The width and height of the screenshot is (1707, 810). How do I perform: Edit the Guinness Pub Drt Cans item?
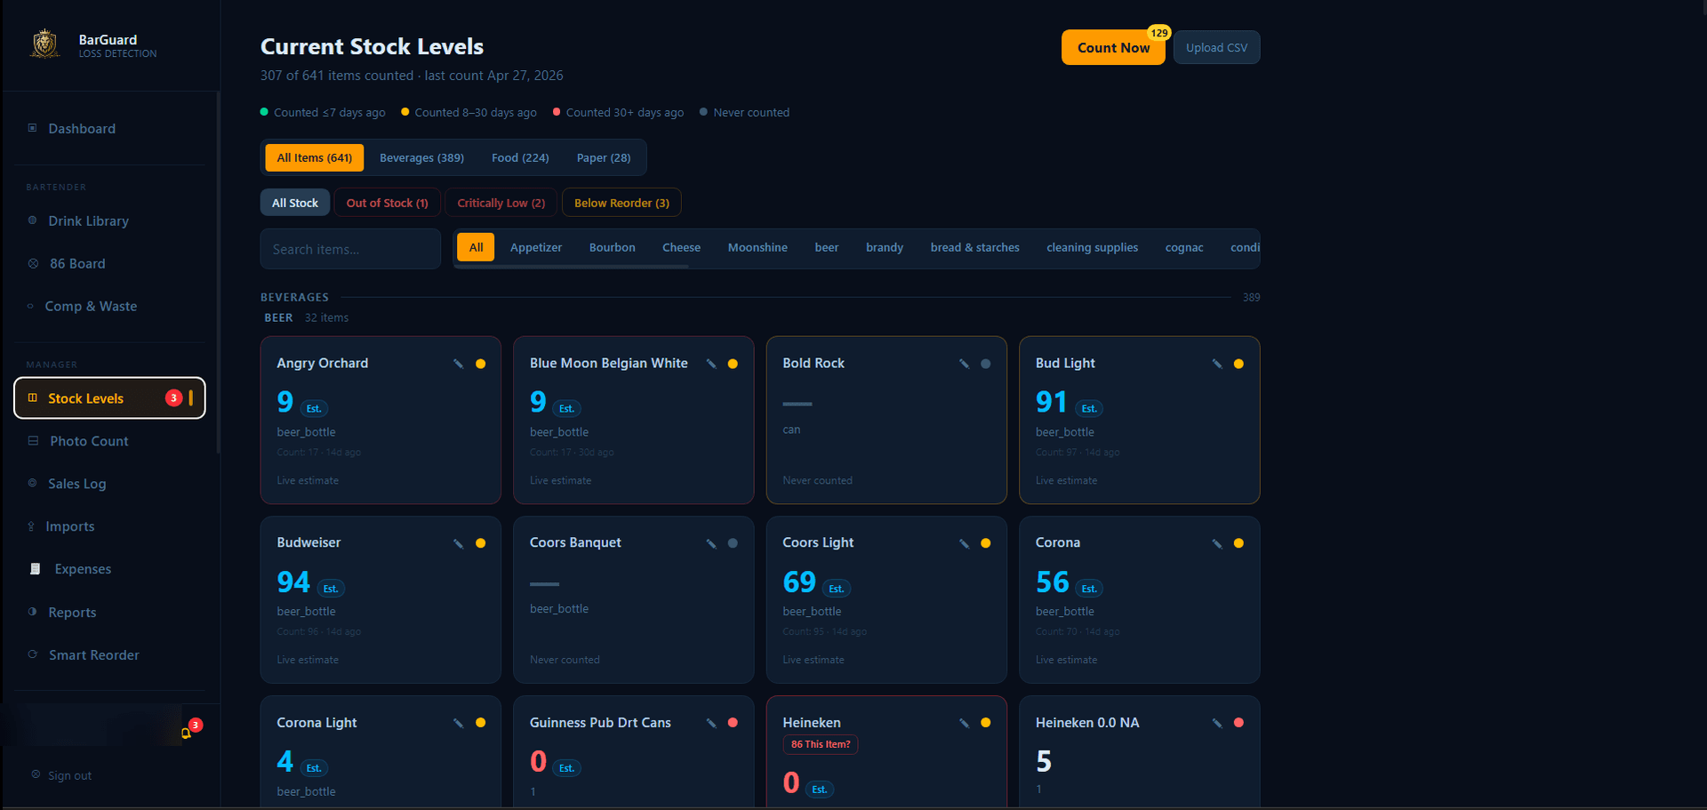pos(711,723)
